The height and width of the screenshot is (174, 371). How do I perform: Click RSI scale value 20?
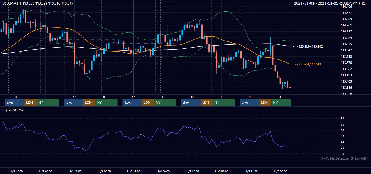point(342,154)
